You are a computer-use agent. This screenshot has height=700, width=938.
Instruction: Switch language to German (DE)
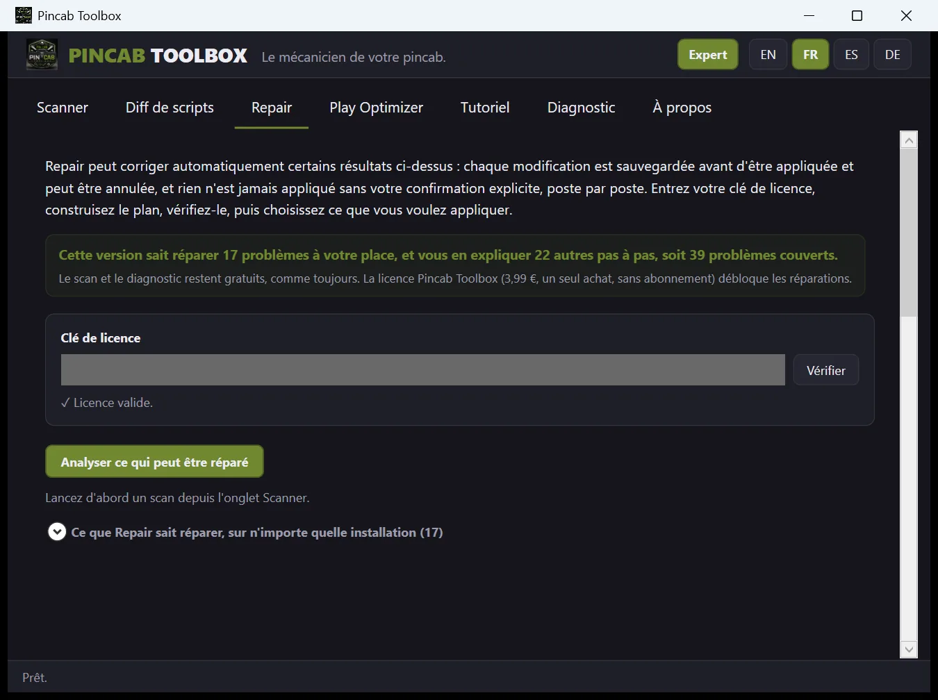(x=893, y=55)
